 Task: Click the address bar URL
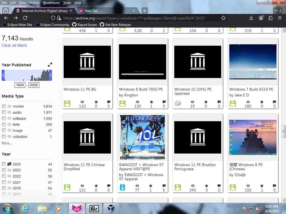[x=134, y=18]
